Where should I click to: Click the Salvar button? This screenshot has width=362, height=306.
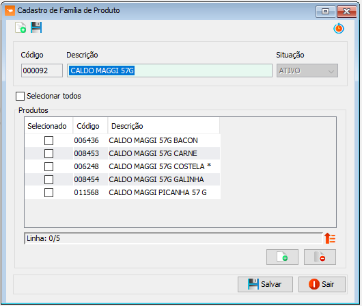[x=265, y=284]
